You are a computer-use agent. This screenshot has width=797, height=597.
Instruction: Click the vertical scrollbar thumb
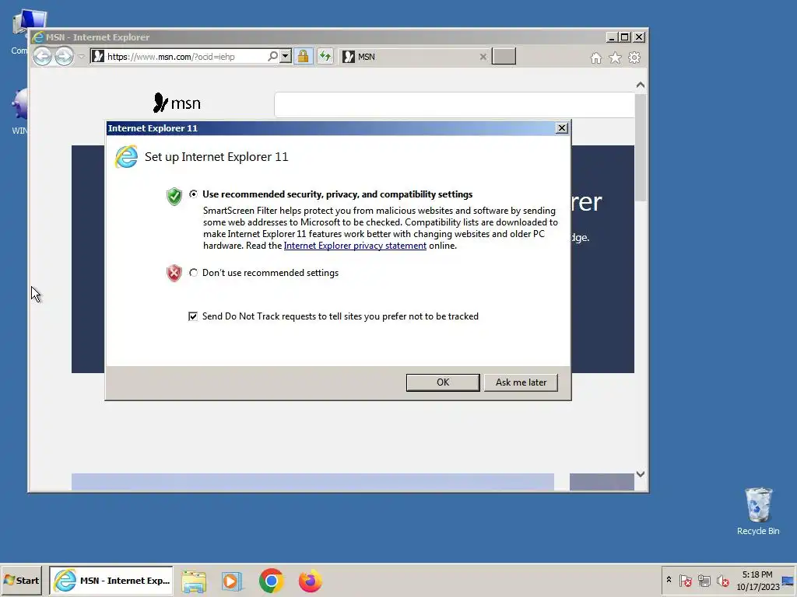641,147
